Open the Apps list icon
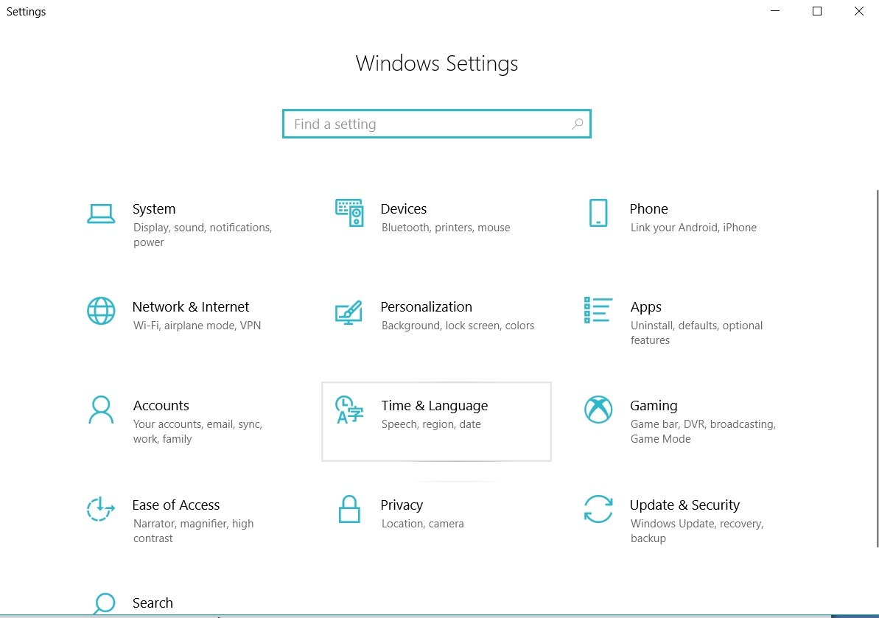The height and width of the screenshot is (618, 879). click(x=598, y=310)
